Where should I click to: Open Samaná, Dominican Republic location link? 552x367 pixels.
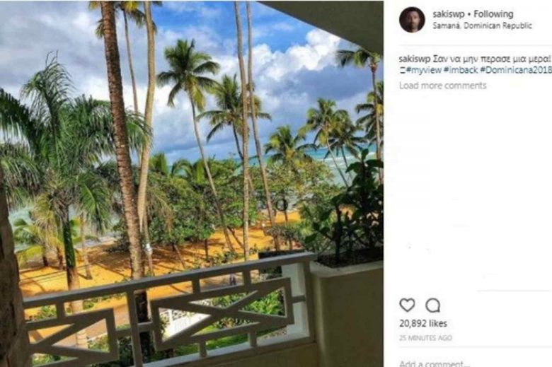(473, 26)
